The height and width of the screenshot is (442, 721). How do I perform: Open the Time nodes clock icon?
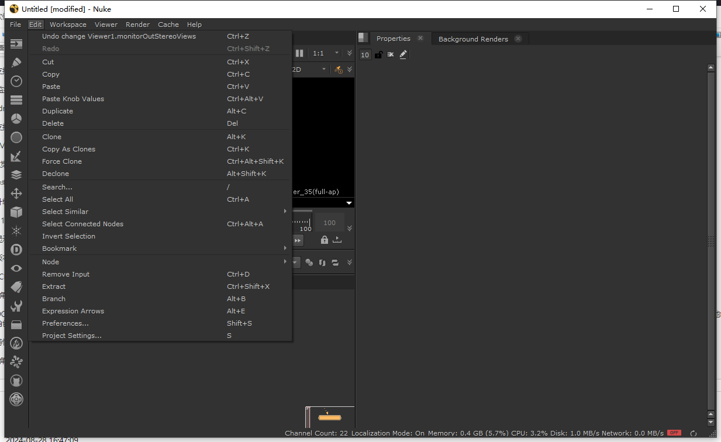16,81
